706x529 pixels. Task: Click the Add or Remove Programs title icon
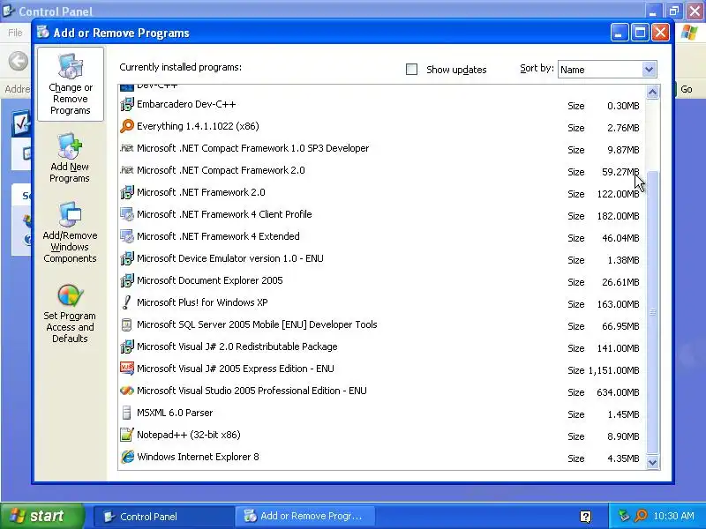coord(42,33)
